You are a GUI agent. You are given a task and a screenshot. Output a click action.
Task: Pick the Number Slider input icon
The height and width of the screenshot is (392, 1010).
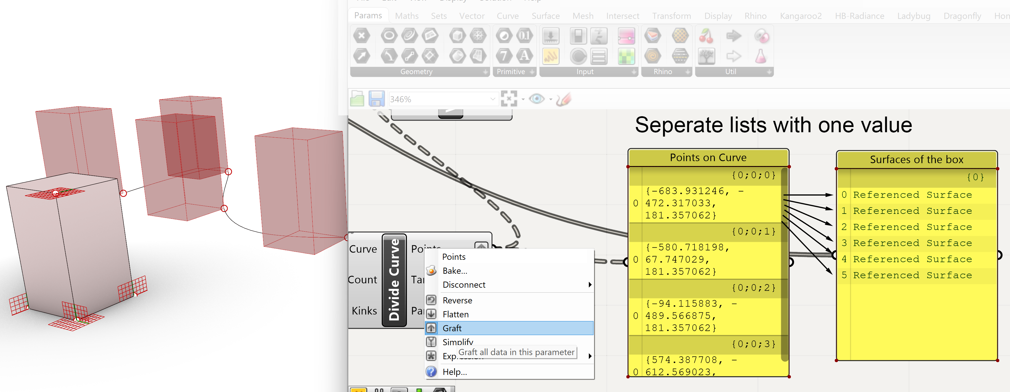point(550,36)
